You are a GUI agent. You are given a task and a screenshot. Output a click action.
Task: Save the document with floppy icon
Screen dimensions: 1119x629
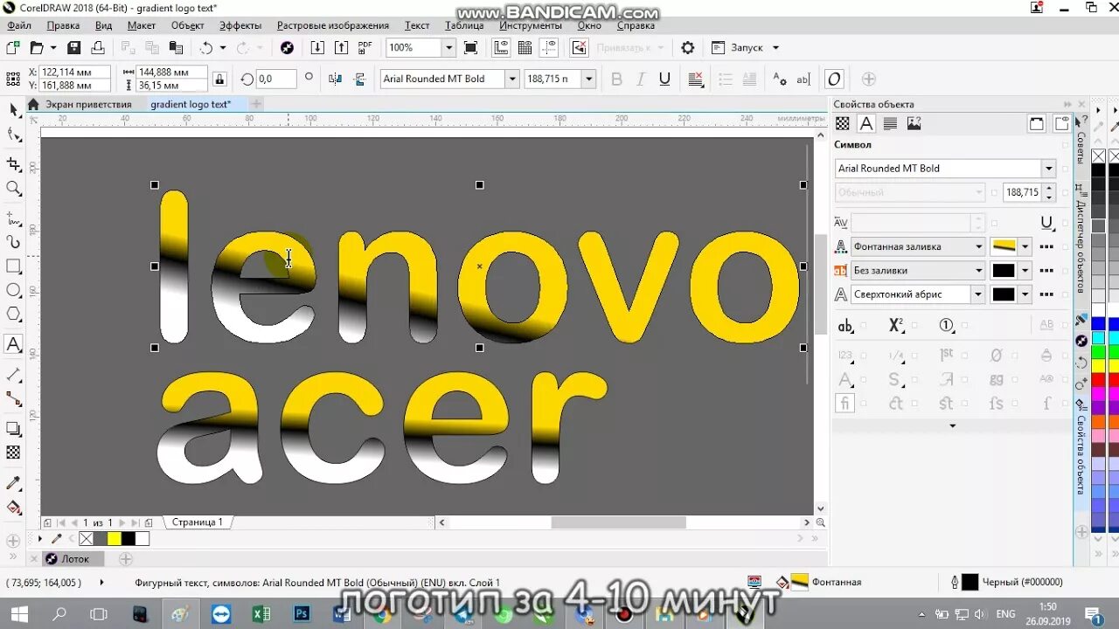pos(74,48)
